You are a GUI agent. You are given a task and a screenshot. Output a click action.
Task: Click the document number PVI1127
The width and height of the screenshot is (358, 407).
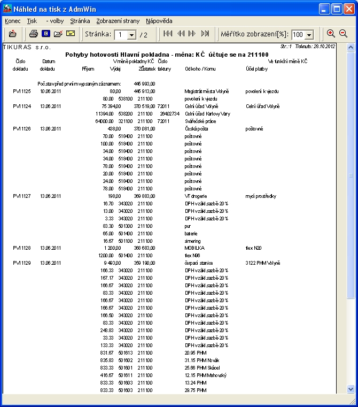22,196
